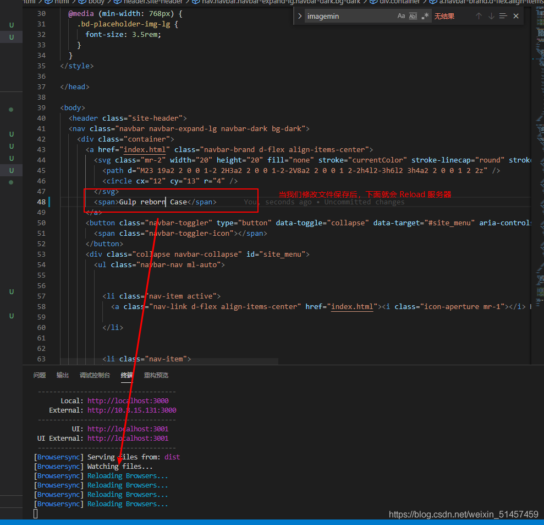
Task: Switch to the 输出 panel tab
Action: click(x=63, y=375)
